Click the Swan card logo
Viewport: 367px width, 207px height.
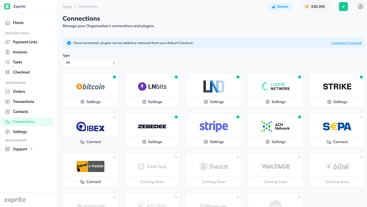pyautogui.click(x=214, y=166)
